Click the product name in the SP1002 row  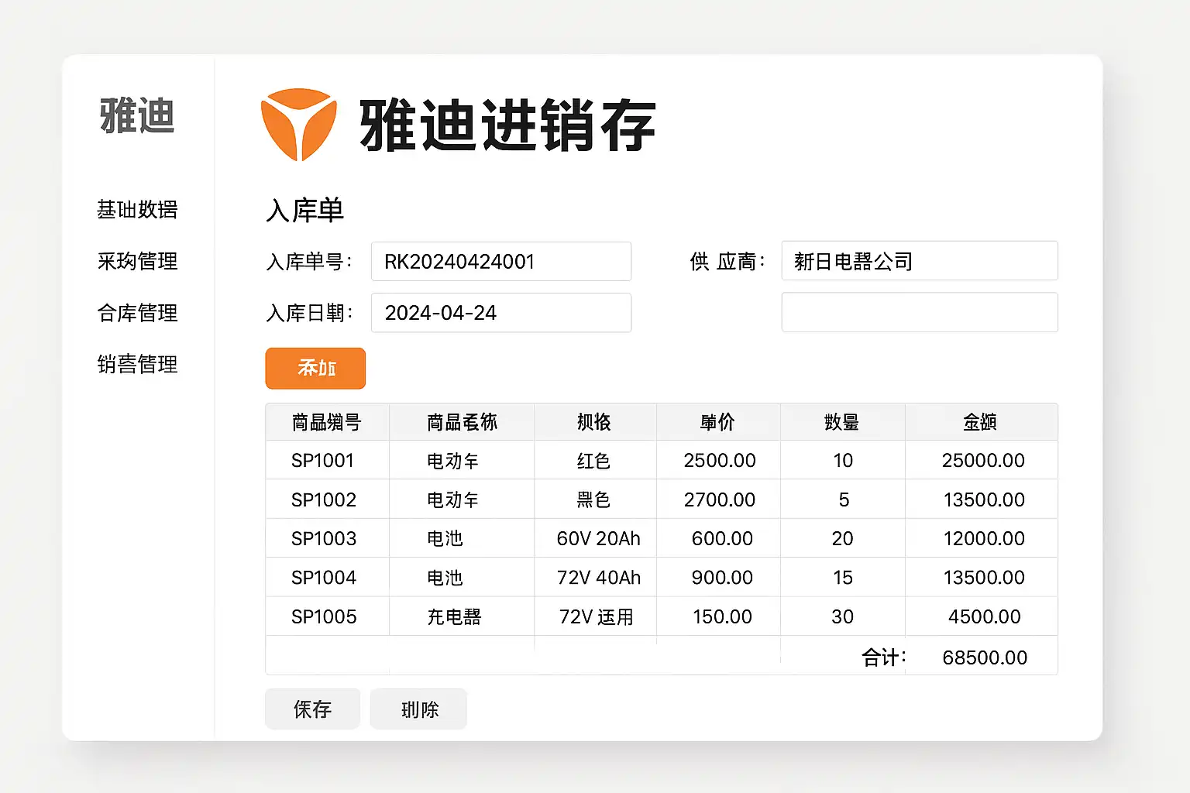[452, 499]
